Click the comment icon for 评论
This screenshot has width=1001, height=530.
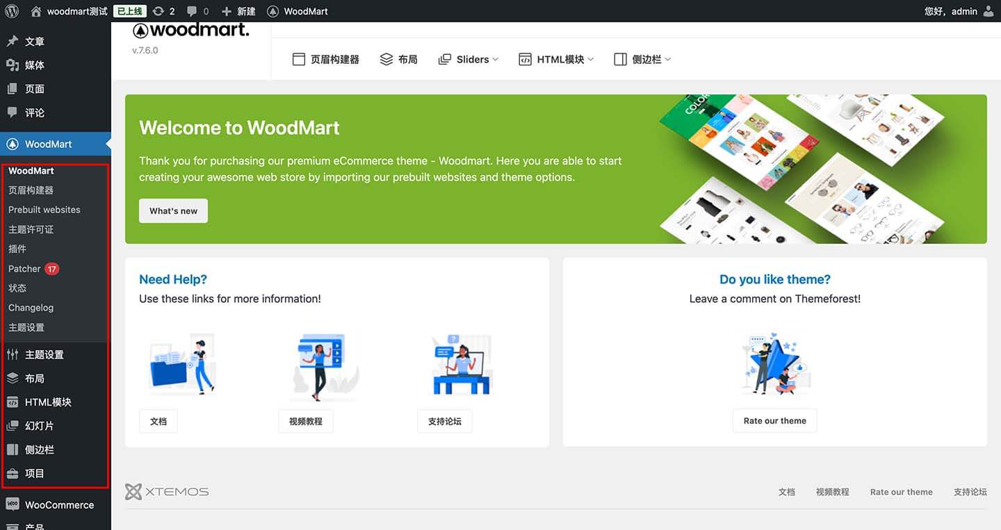coord(13,113)
